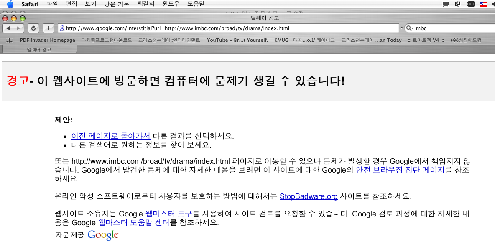Open the 'YouTube – Br…t Yourself.' bookmark

[x=237, y=40]
